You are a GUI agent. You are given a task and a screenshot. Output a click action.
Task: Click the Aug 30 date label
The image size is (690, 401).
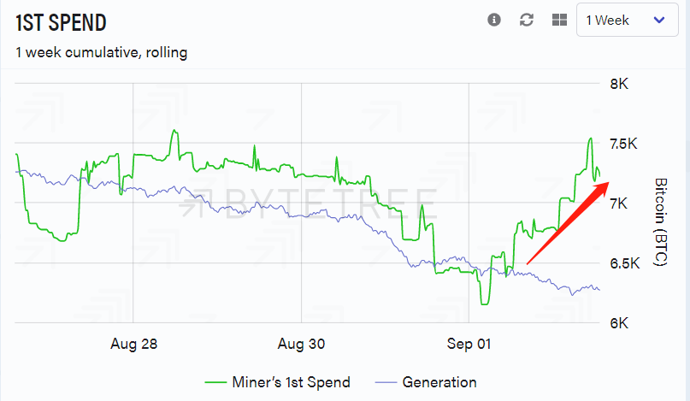[302, 345]
